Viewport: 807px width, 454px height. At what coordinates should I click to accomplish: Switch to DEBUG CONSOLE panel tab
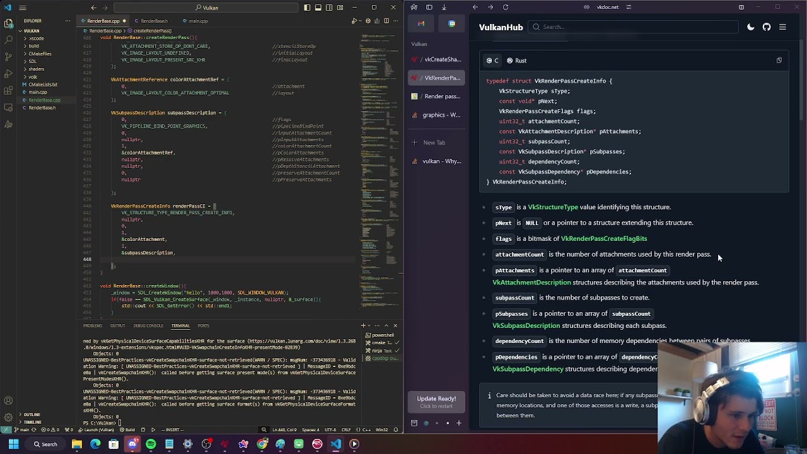pyautogui.click(x=148, y=325)
